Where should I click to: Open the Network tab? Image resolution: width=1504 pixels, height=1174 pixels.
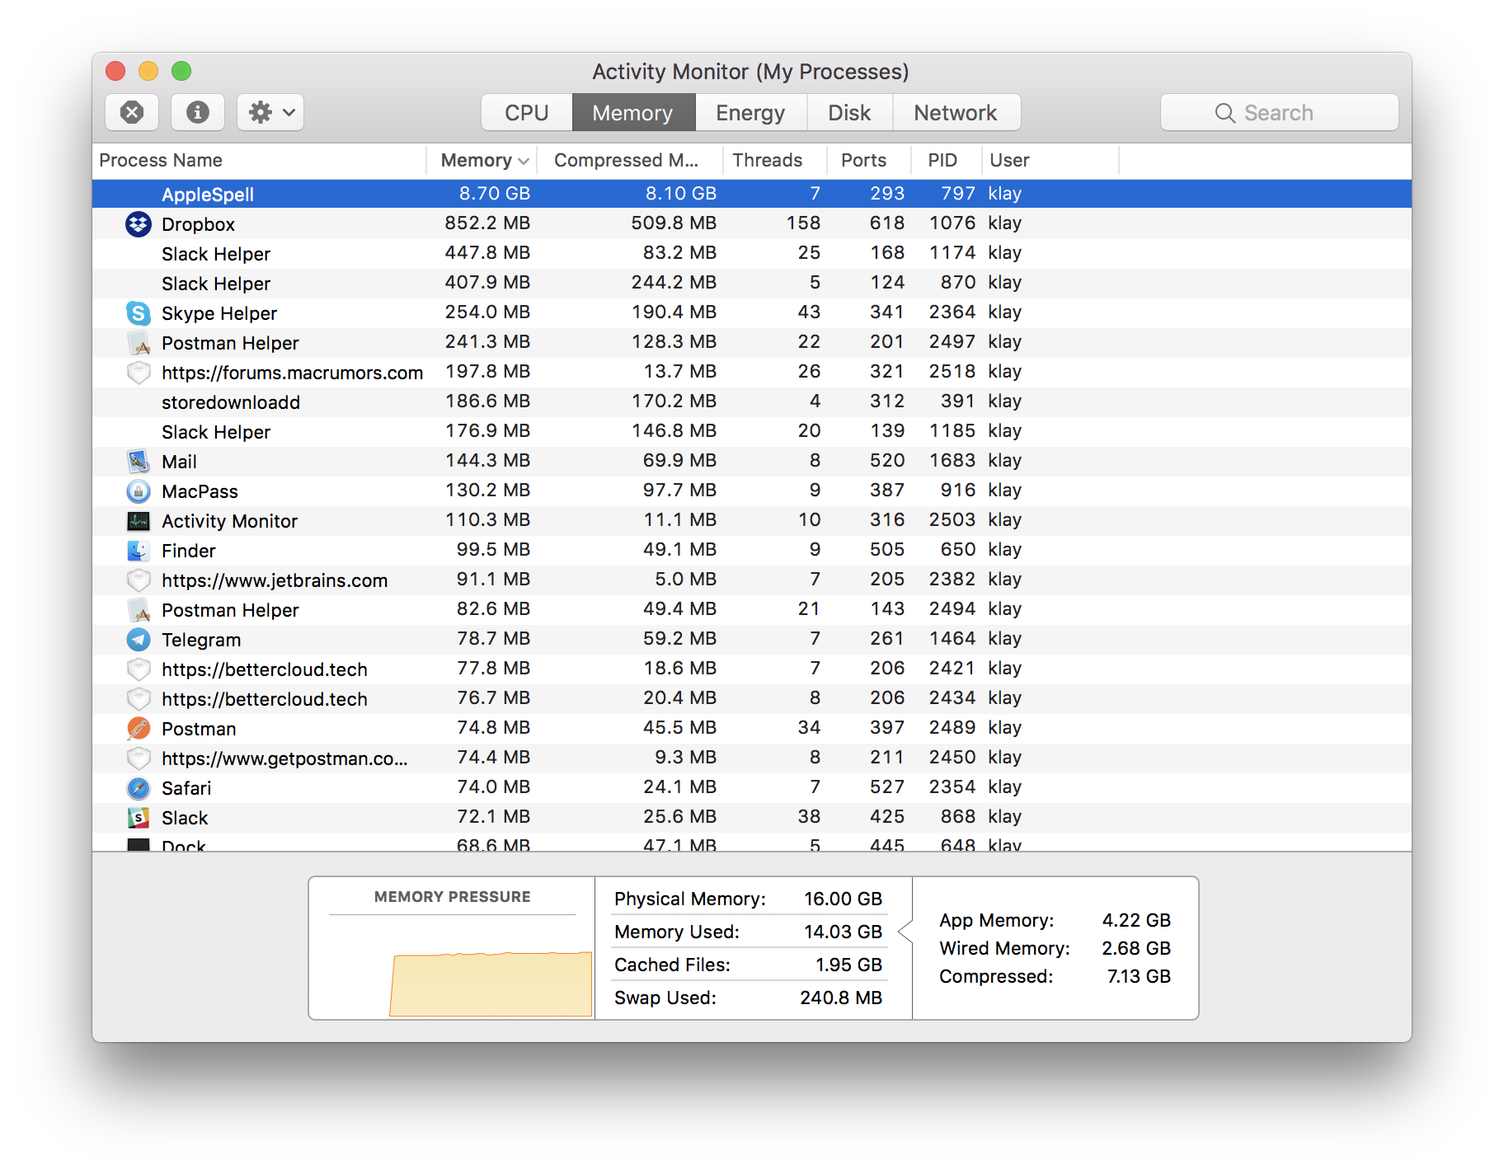[956, 112]
